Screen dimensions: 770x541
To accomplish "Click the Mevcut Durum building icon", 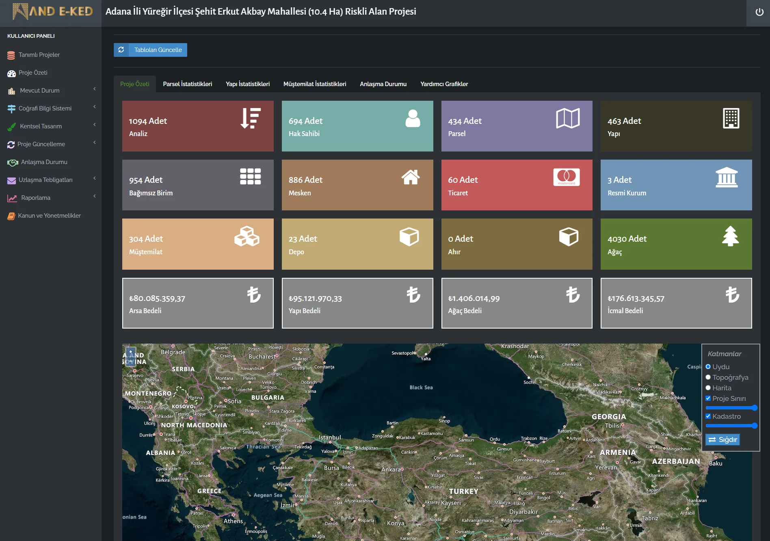I will tap(12, 91).
